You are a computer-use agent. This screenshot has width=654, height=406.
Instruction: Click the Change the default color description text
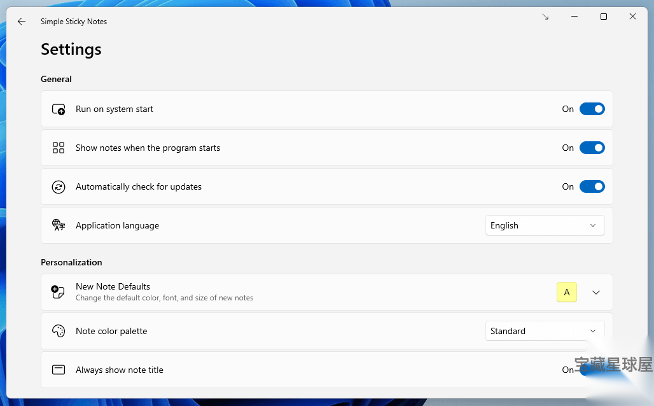pyautogui.click(x=164, y=298)
